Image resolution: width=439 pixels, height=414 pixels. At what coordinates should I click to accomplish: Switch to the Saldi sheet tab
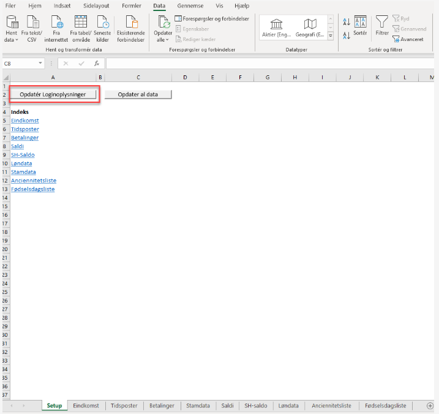pyautogui.click(x=227, y=405)
